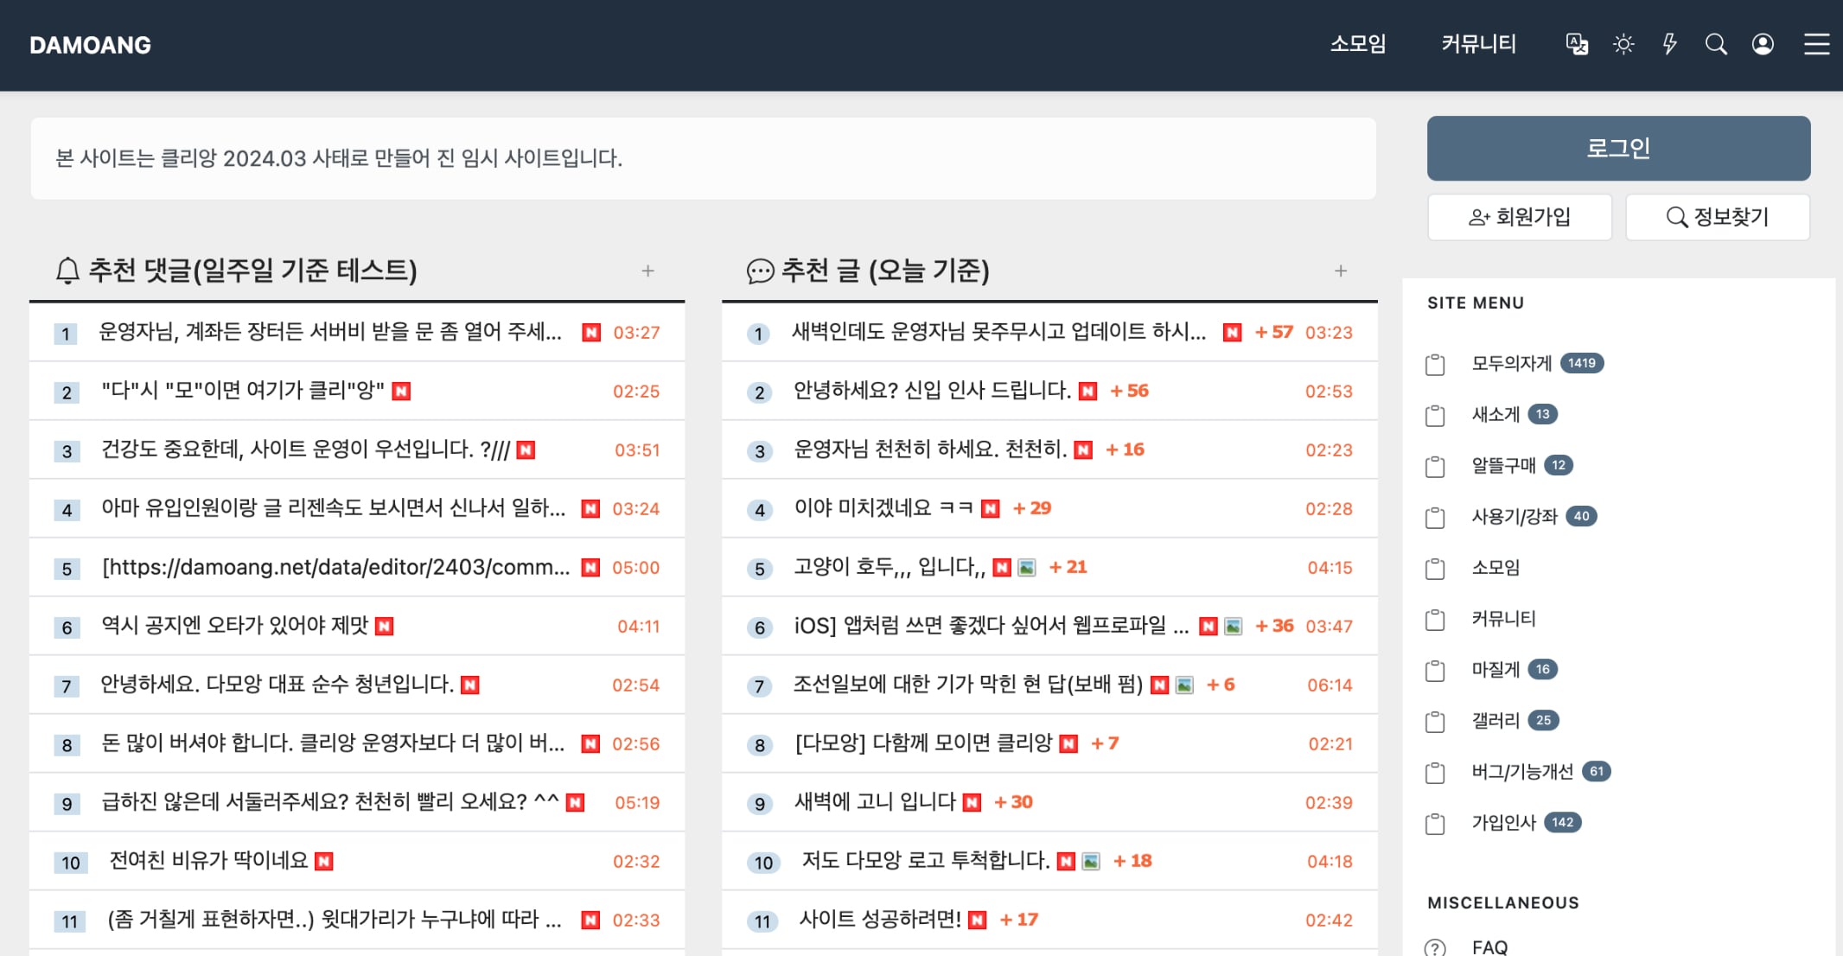Click timestamp 06:14 on 조선일보 post

click(1330, 685)
